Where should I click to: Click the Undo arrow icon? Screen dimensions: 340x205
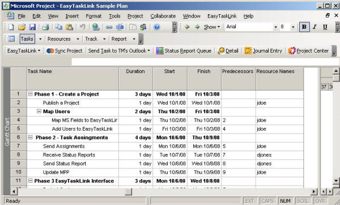click(83, 27)
